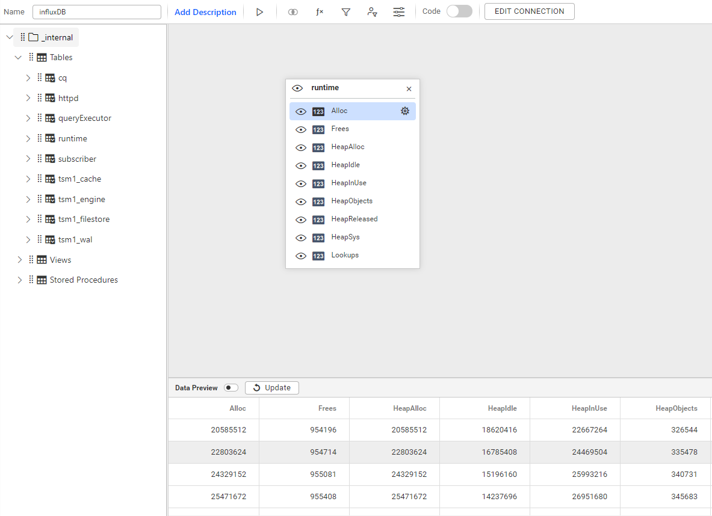
Task: Click Add Description
Action: [205, 11]
